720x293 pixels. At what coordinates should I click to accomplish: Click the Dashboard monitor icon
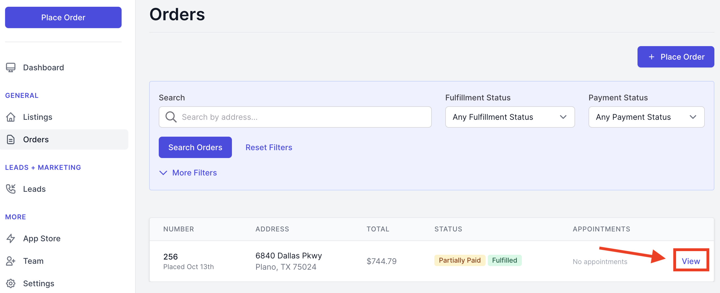[x=11, y=67]
